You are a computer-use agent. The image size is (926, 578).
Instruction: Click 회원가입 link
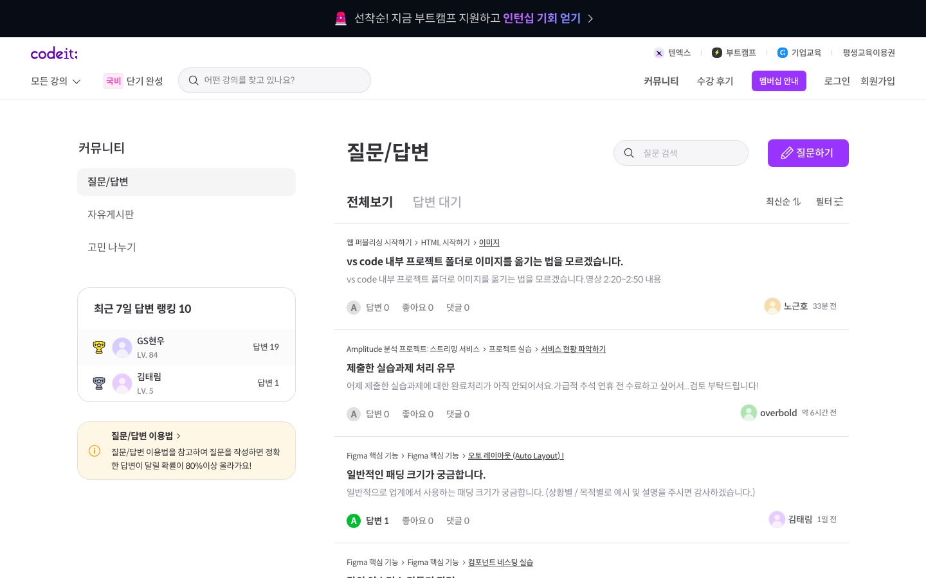tap(878, 81)
